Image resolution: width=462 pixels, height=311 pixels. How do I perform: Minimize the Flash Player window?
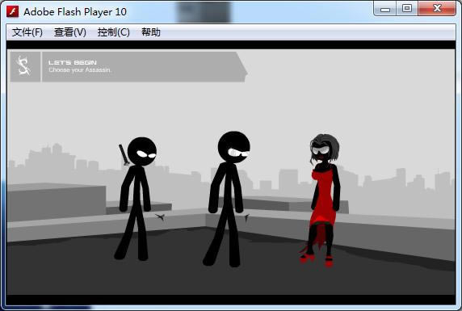(384, 9)
